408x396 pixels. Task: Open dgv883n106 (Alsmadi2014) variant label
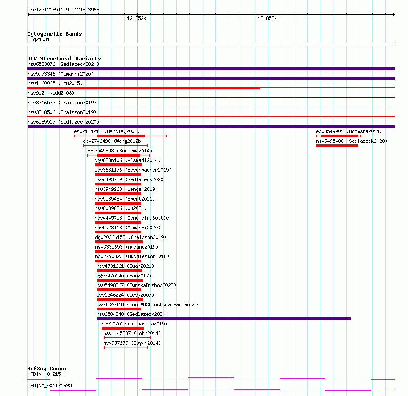pos(127,160)
